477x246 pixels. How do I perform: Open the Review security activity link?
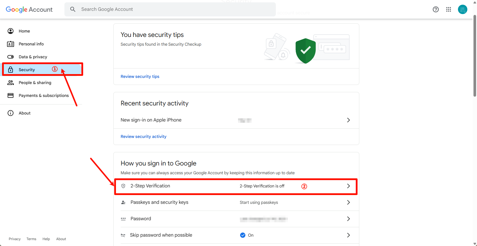(143, 136)
